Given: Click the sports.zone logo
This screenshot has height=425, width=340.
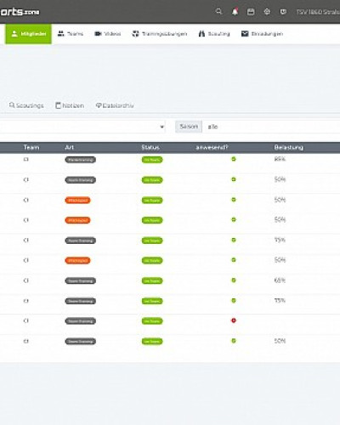Looking at the screenshot, I should (x=20, y=12).
